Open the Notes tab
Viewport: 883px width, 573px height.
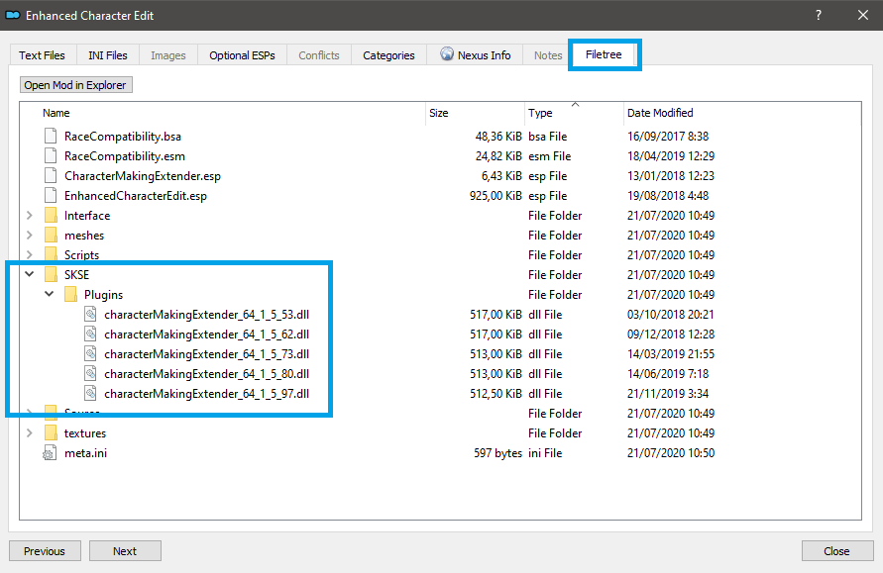tap(548, 55)
